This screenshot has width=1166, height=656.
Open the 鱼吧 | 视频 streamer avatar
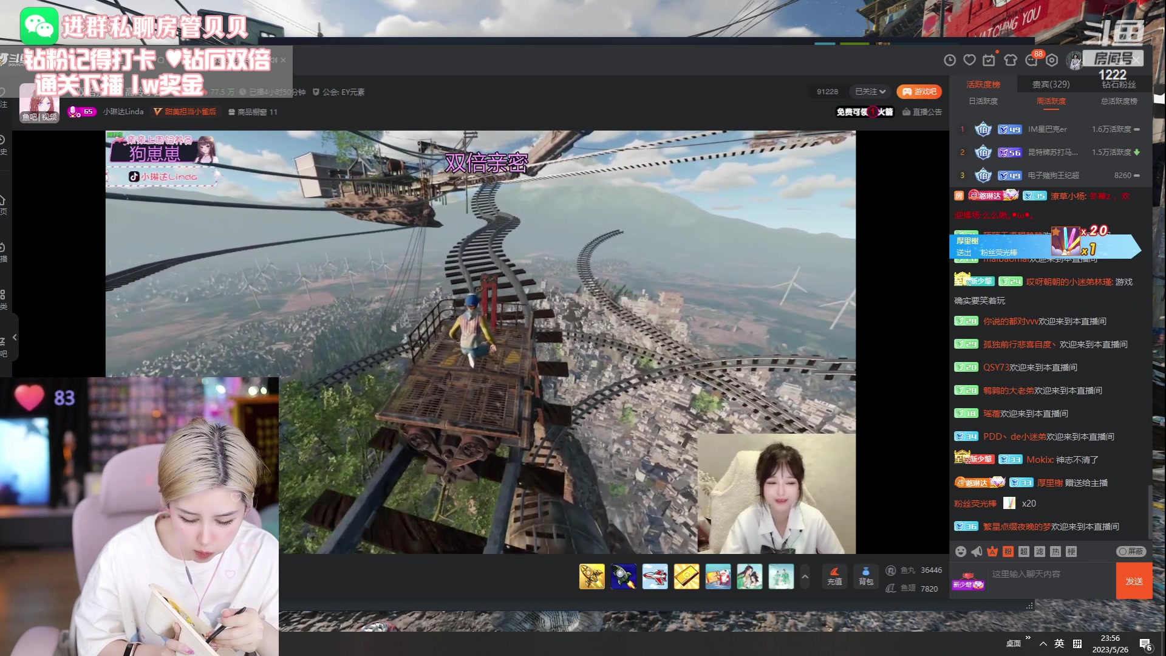(39, 103)
